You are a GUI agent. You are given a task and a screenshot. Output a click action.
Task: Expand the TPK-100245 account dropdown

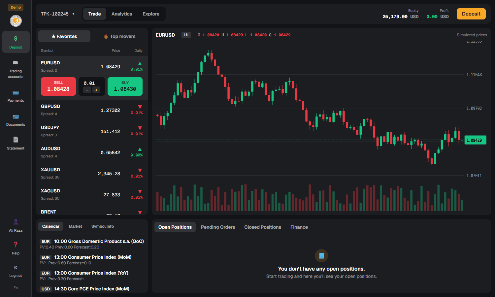coord(58,14)
